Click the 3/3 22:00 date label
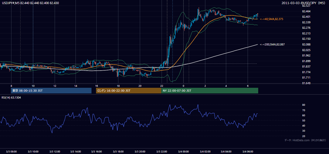 pyautogui.click(x=162, y=152)
